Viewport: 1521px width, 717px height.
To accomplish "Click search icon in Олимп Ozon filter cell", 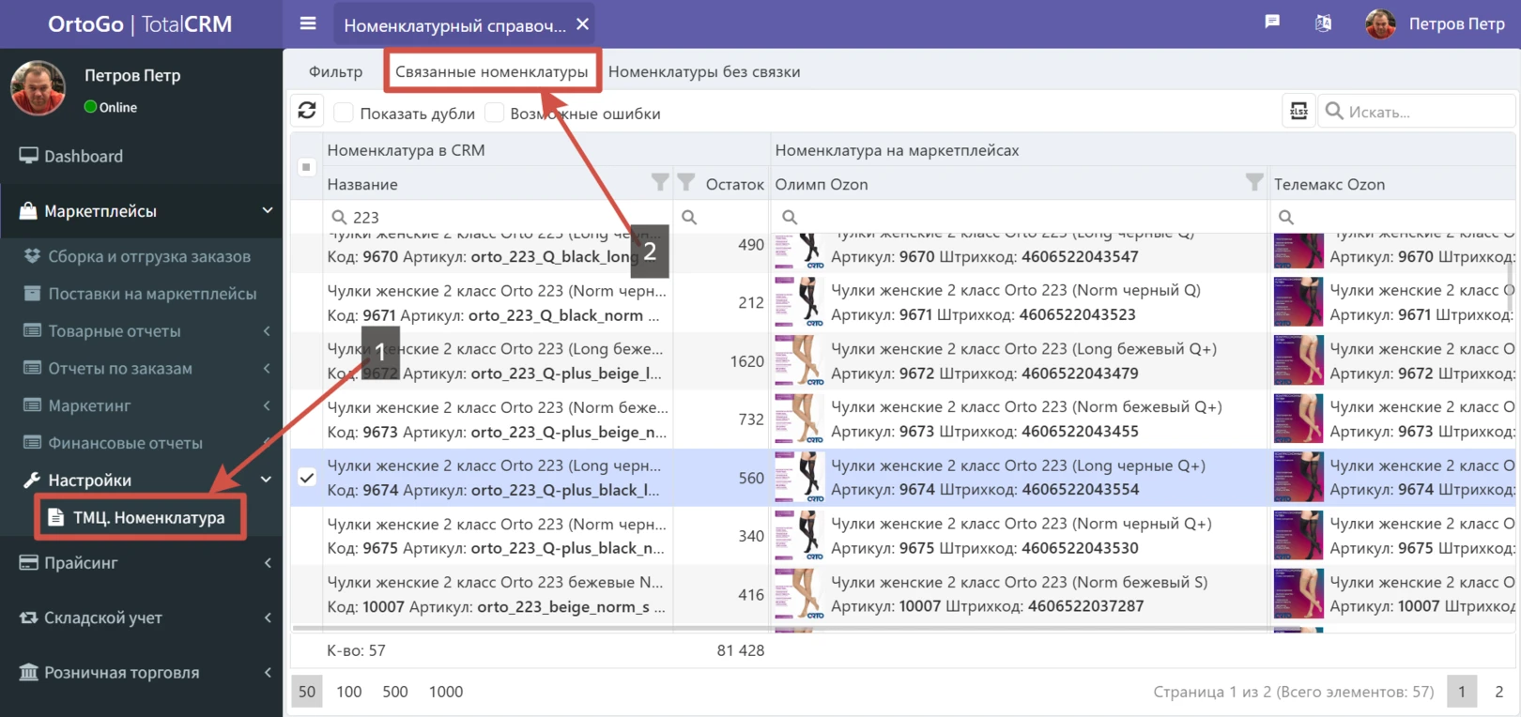I will click(x=790, y=217).
